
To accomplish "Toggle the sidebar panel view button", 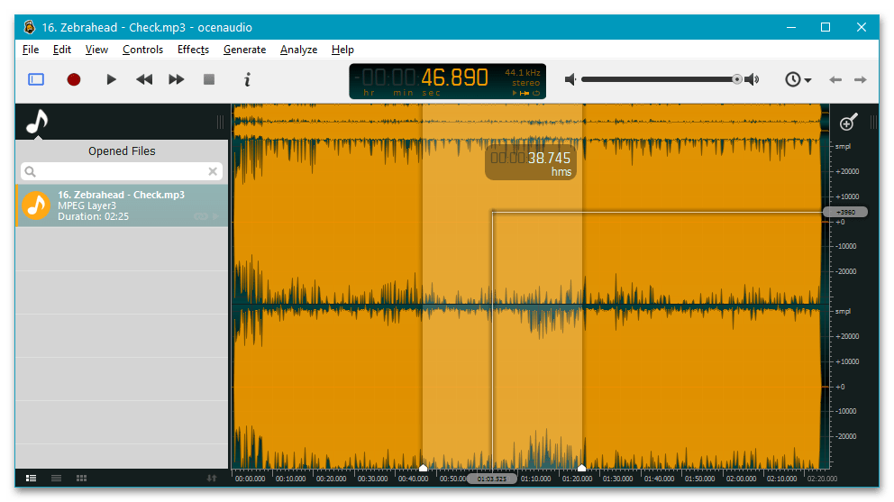I will pos(36,79).
